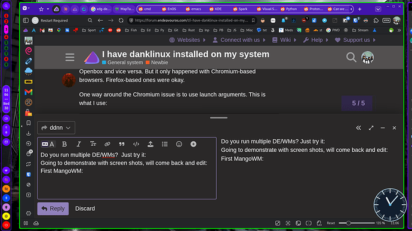
Task: Switch to the Spark browser tab
Action: (x=243, y=9)
